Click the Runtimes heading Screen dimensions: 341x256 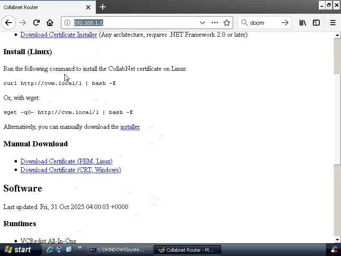(x=20, y=224)
